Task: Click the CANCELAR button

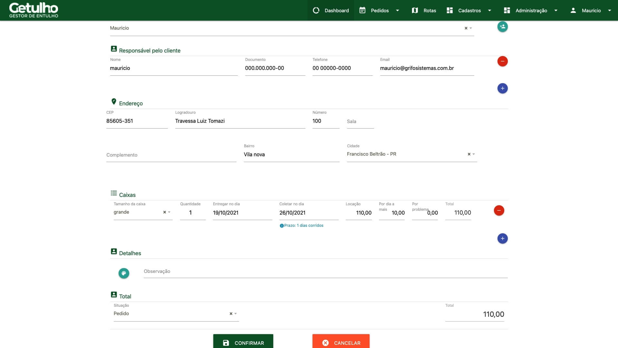Action: [x=341, y=342]
